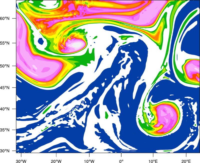The width and height of the screenshot is (200, 163).
Task: Click the 0° longitude label
Action: [121, 161]
